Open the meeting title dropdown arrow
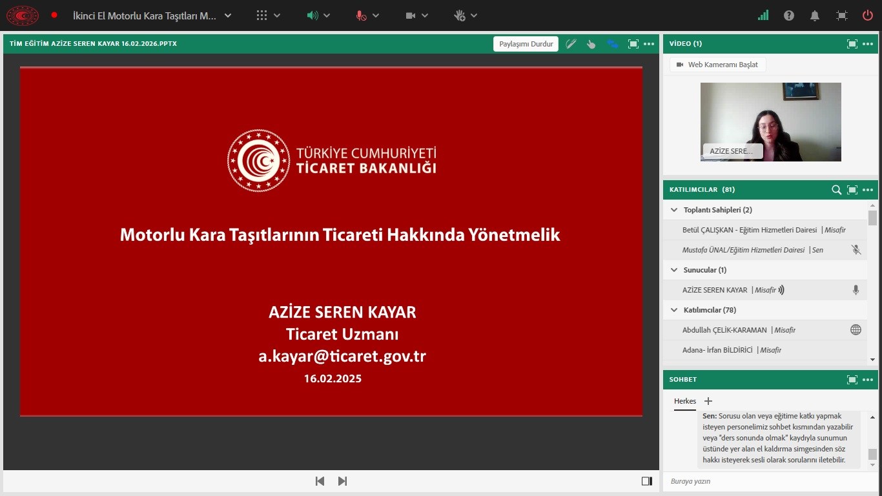Screen dimensions: 882x496 pos(229,15)
